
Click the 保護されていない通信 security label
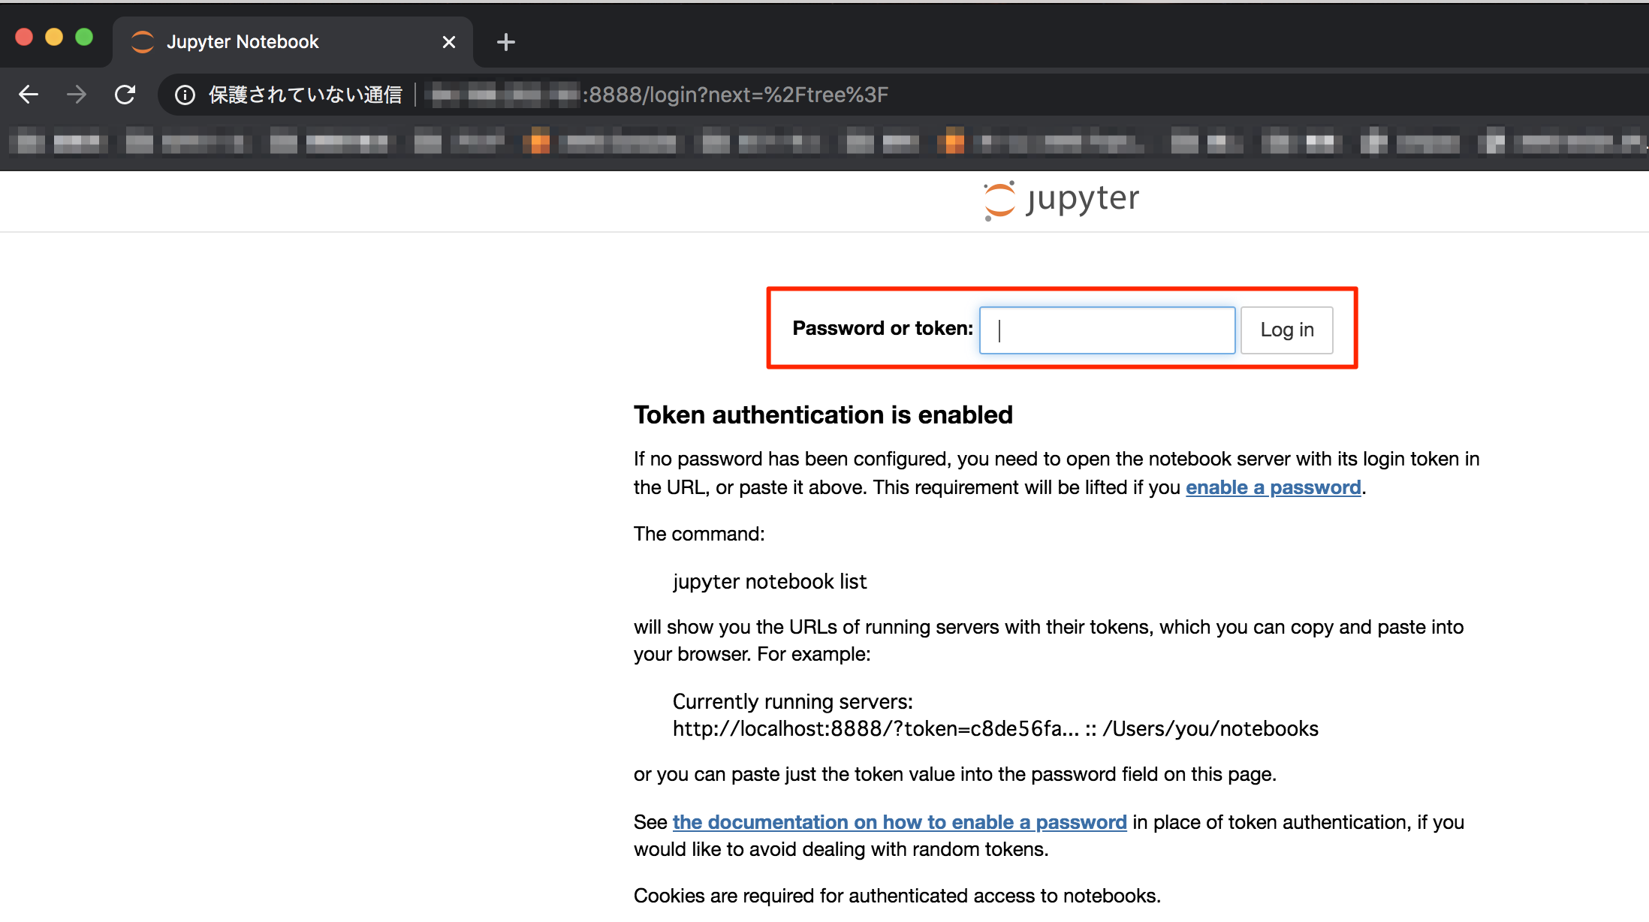pyautogui.click(x=306, y=95)
